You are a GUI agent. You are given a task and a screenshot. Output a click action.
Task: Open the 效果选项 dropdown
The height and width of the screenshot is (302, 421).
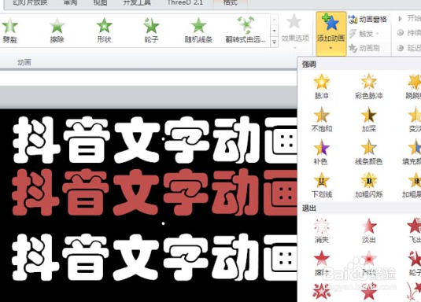295,31
